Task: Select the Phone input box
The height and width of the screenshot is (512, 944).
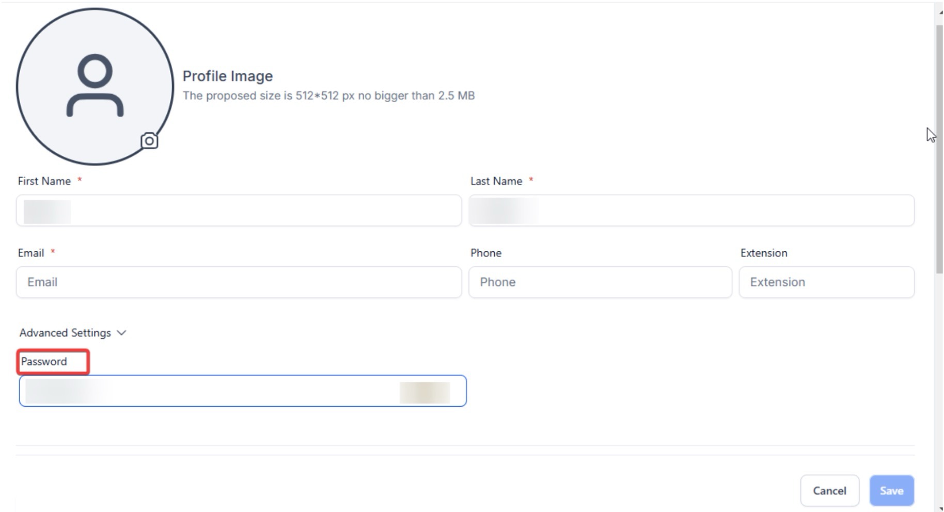Action: [x=600, y=282]
